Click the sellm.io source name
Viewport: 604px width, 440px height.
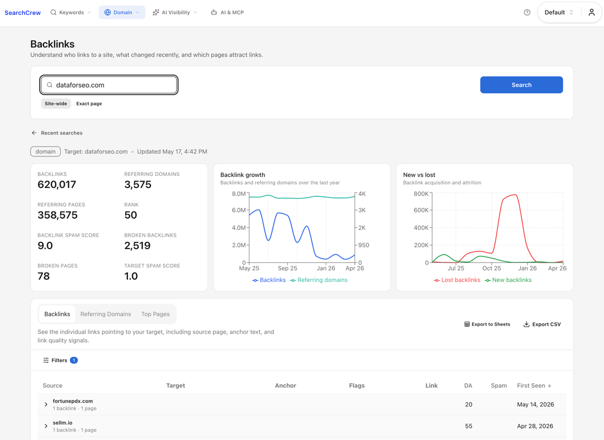(x=63, y=423)
